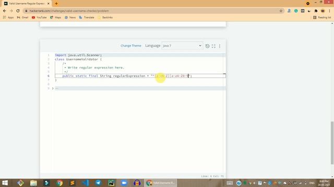Click the line and column indicator in status bar

212,176
